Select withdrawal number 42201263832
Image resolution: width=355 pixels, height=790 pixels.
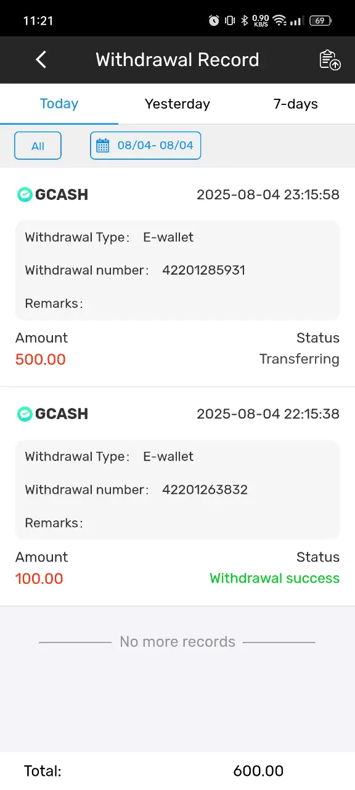pyautogui.click(x=205, y=489)
